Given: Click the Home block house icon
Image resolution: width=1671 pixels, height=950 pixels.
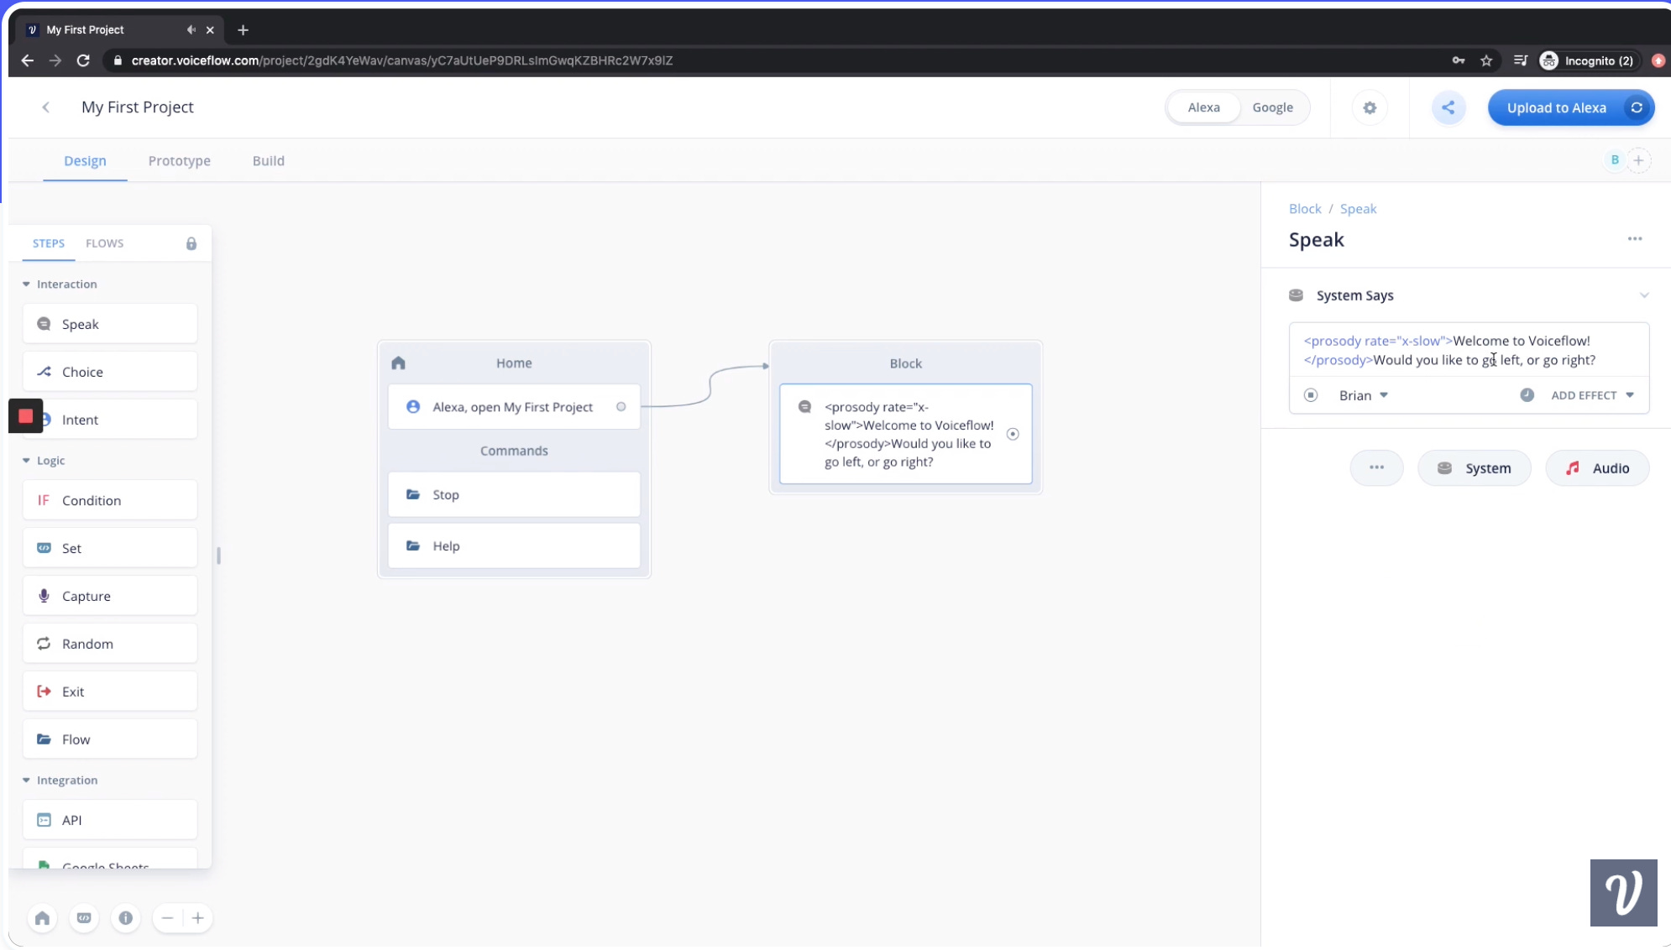Looking at the screenshot, I should pyautogui.click(x=399, y=363).
